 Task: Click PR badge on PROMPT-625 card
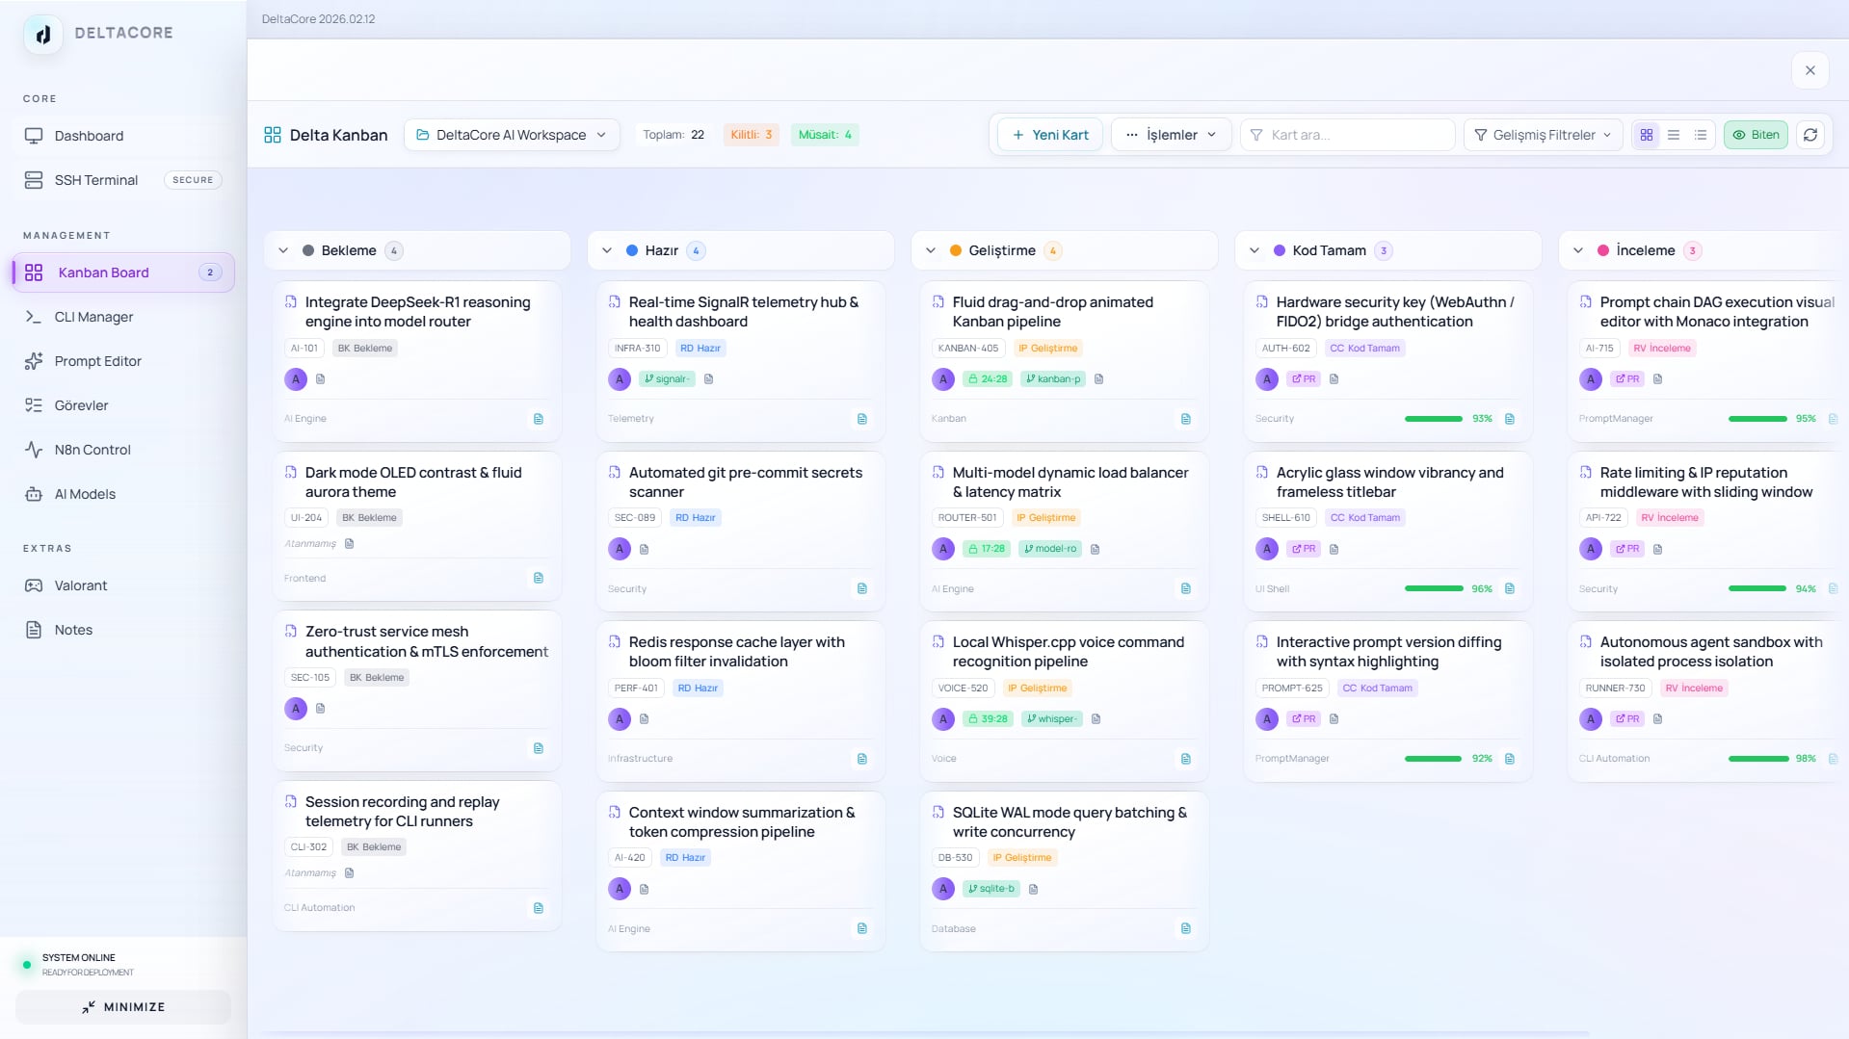1304,719
